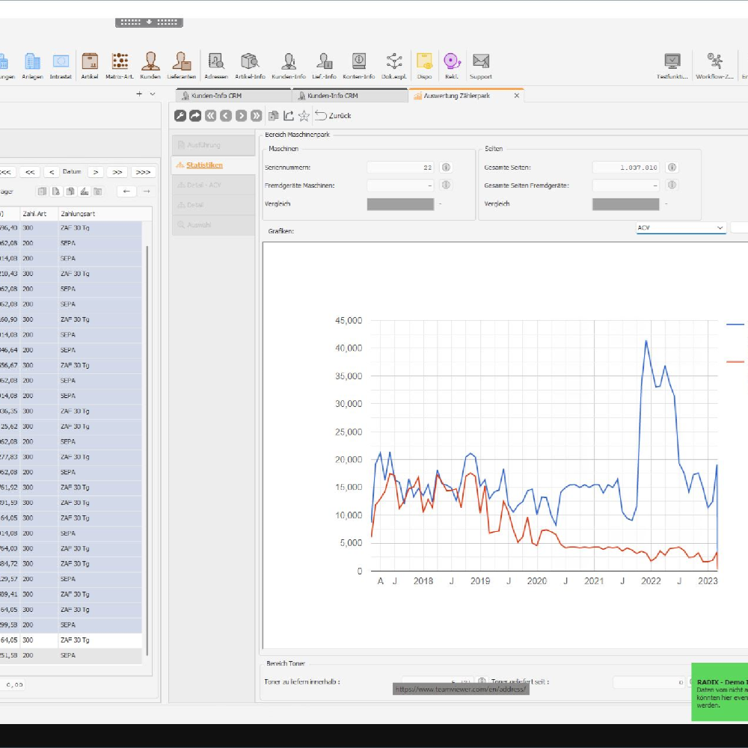Image resolution: width=748 pixels, height=748 pixels.
Task: Open the Lief.-Info icon
Action: [x=325, y=65]
